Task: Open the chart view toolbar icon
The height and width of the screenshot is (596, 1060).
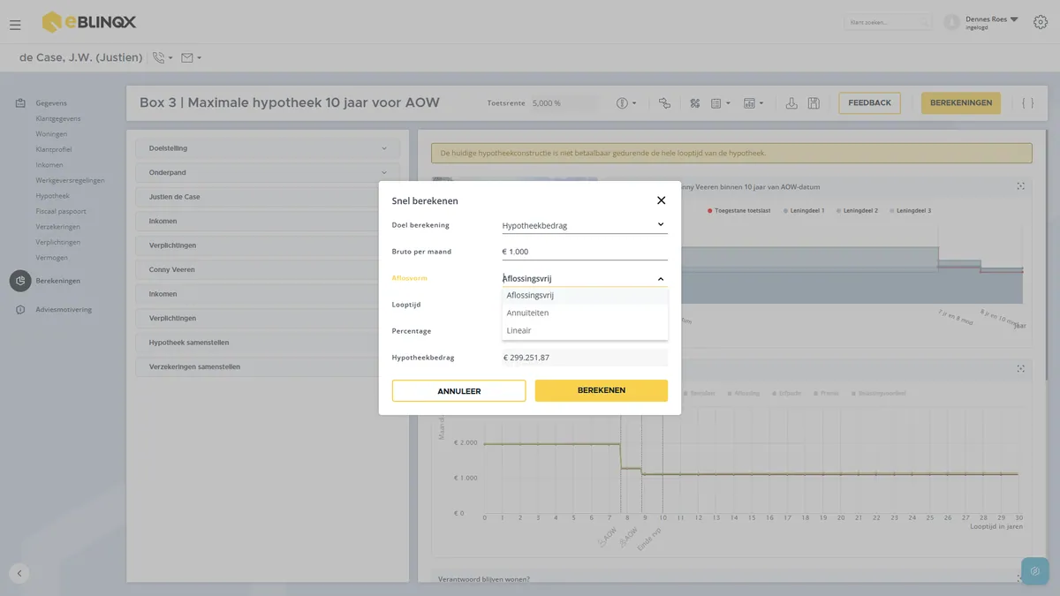Action: tap(749, 103)
